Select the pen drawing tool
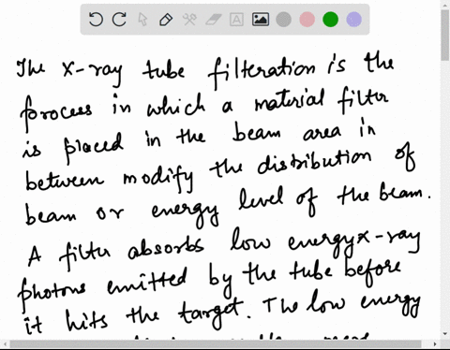Screen dimensions: 450x350 coord(166,20)
